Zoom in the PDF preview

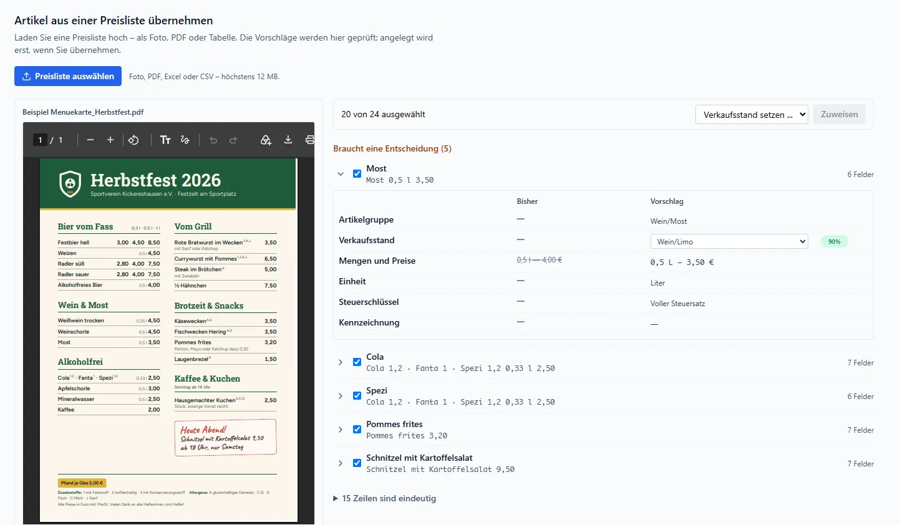(x=110, y=140)
